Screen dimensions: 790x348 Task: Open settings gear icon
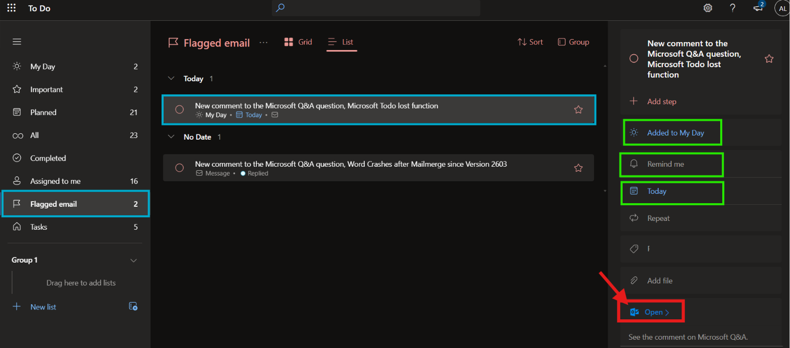click(708, 8)
